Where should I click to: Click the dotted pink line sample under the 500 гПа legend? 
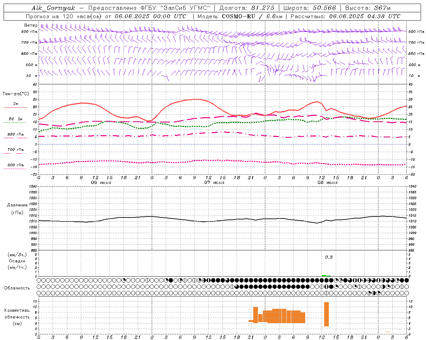15,169
